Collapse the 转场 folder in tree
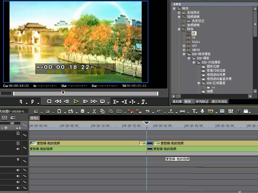Viewport: 258px width, 193px height. 179,29
